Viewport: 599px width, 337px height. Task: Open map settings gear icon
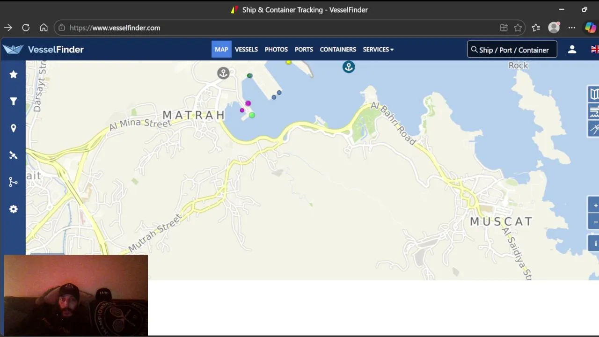pos(14,209)
